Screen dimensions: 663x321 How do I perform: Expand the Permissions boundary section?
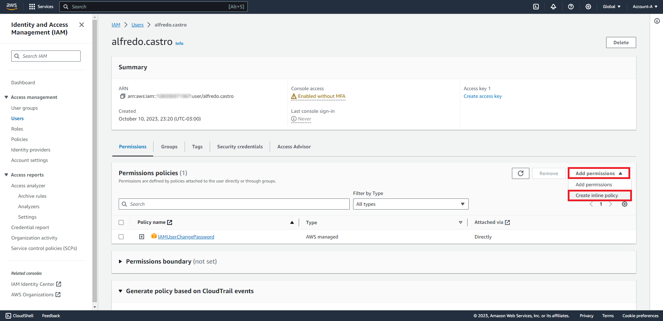(x=120, y=261)
